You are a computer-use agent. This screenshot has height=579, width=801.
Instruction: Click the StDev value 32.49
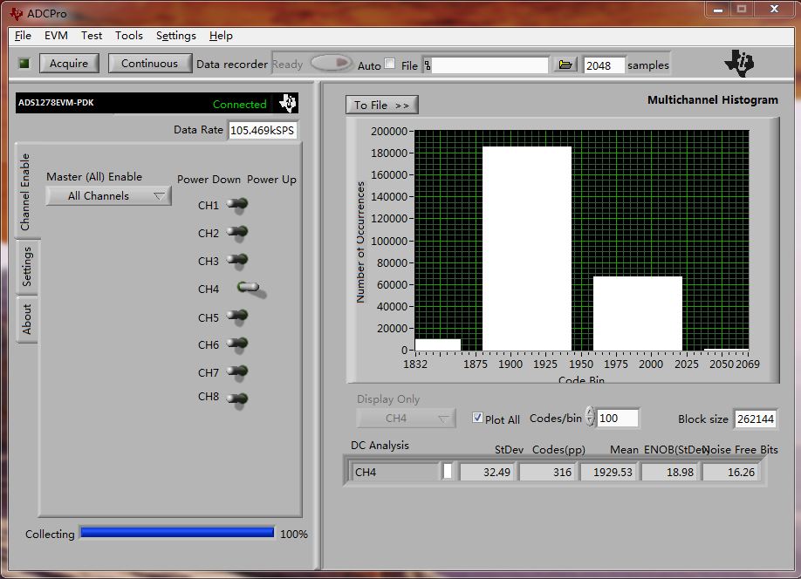(489, 472)
